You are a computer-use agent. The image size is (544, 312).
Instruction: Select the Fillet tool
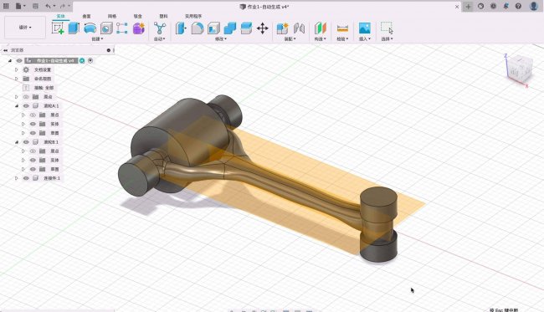(198, 28)
